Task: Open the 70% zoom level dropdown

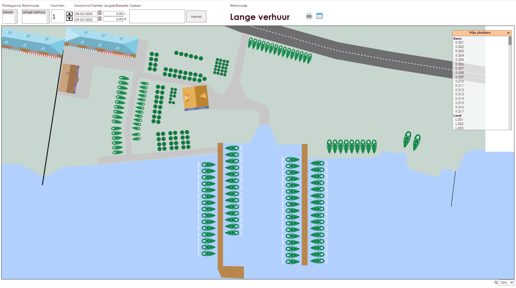Action: coord(506,282)
